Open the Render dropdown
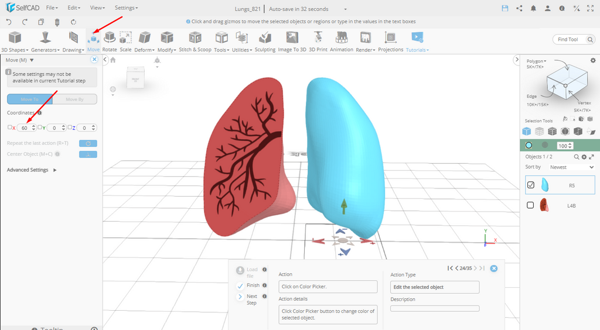 (x=366, y=42)
